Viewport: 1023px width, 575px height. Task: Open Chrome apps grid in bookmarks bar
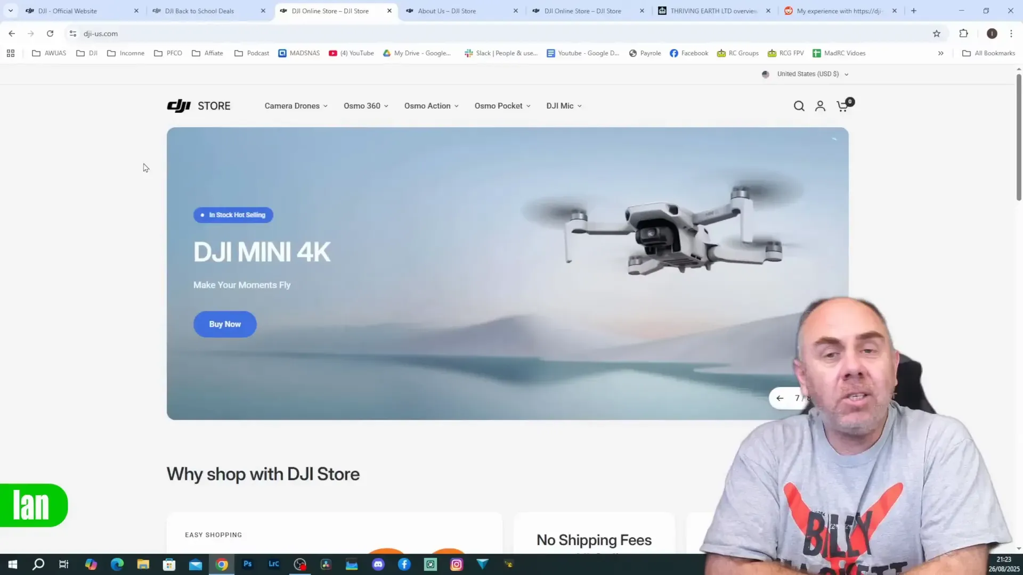(11, 53)
